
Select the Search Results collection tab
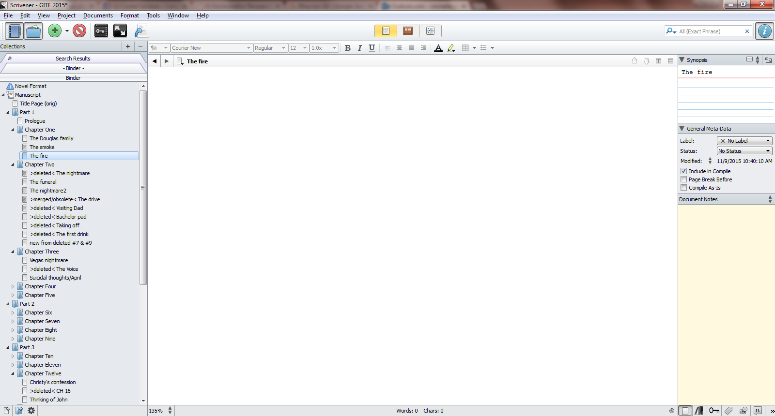(73, 59)
